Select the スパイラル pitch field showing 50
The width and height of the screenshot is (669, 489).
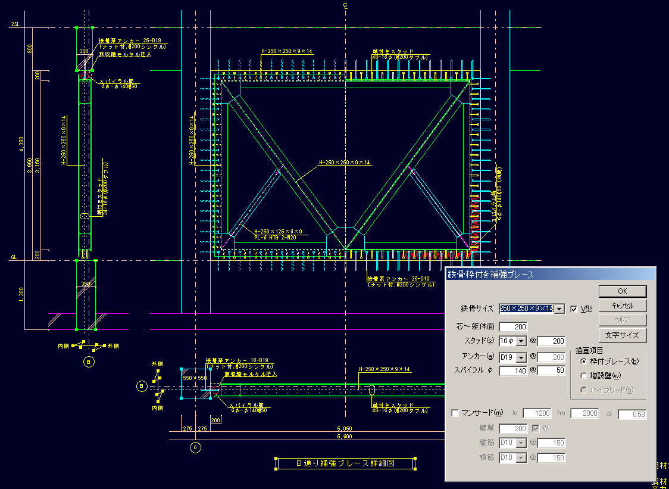pos(551,371)
